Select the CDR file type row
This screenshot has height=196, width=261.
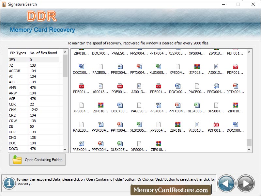coord(34,104)
